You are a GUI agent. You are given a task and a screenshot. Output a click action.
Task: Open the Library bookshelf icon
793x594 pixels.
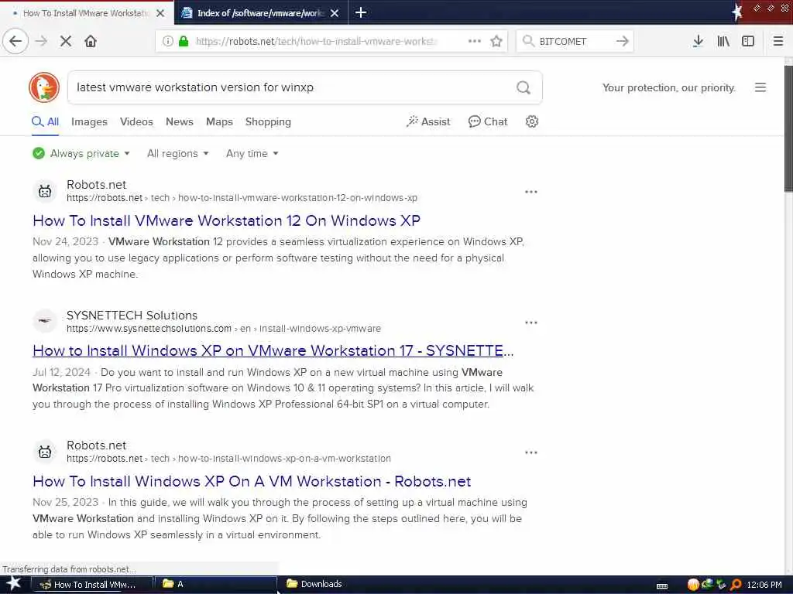coord(723,41)
